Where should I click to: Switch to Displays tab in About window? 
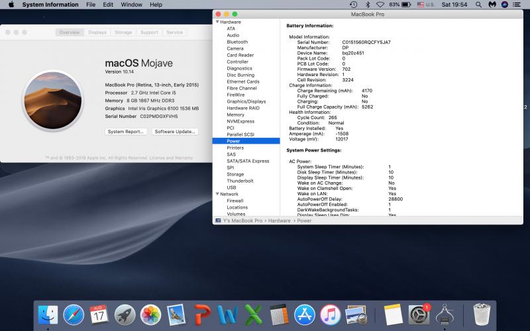click(x=97, y=32)
